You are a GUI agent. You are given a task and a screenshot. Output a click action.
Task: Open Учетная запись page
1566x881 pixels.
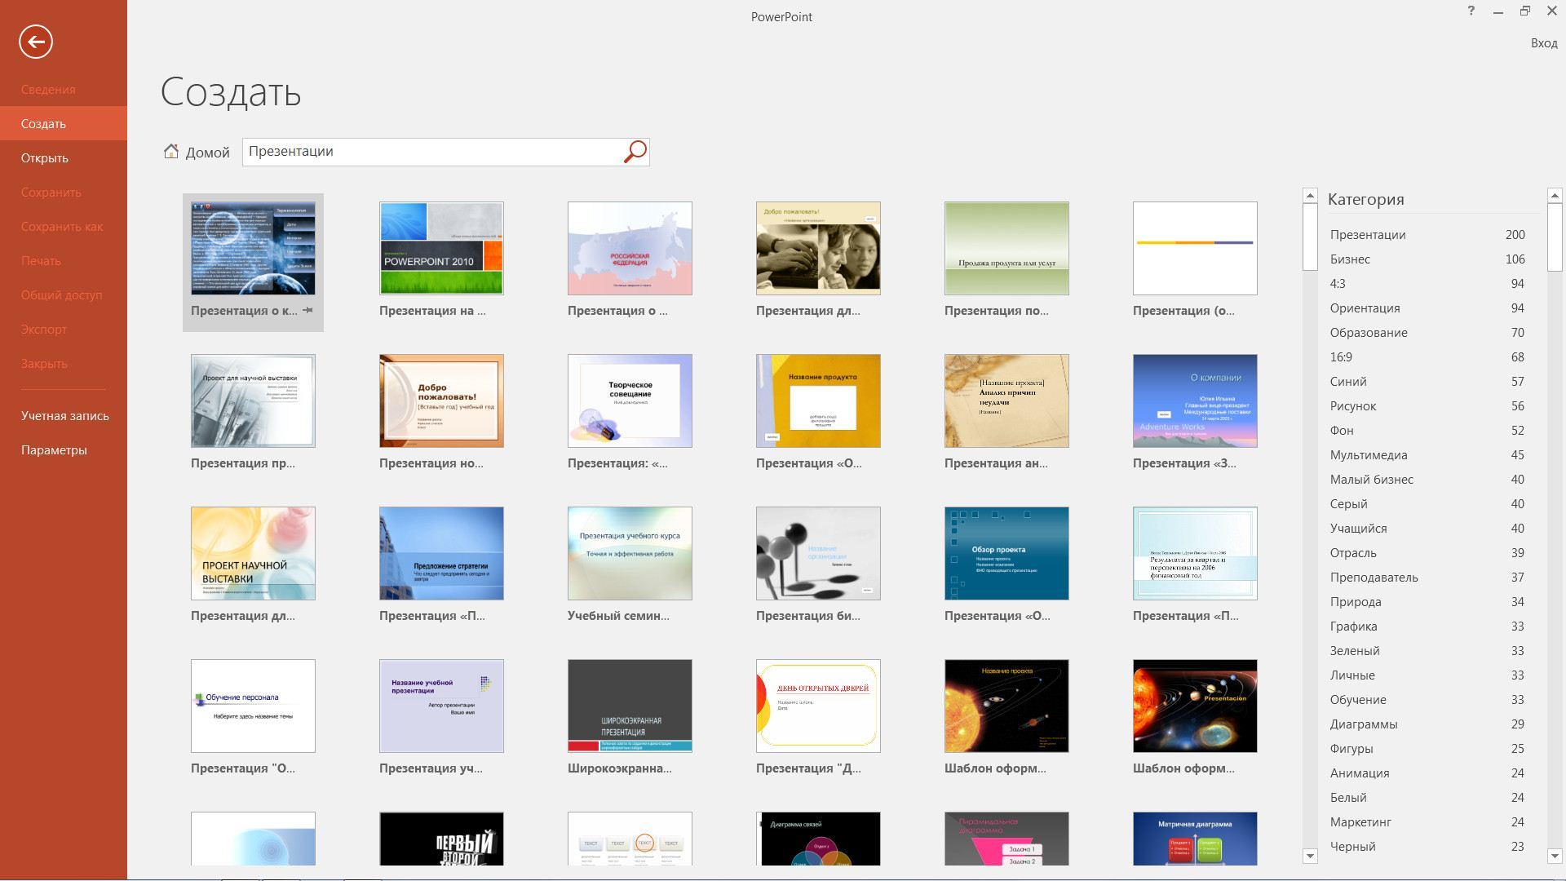[65, 416]
